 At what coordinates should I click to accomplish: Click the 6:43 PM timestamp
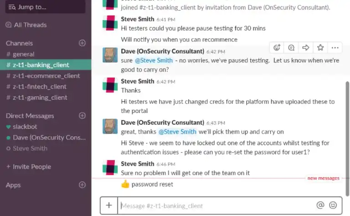[216, 123]
